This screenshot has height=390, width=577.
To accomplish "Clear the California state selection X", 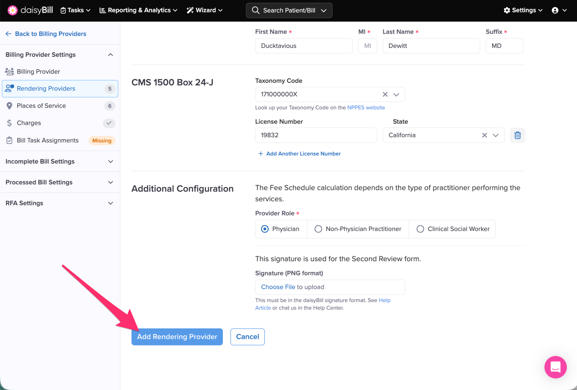I will pyautogui.click(x=484, y=135).
